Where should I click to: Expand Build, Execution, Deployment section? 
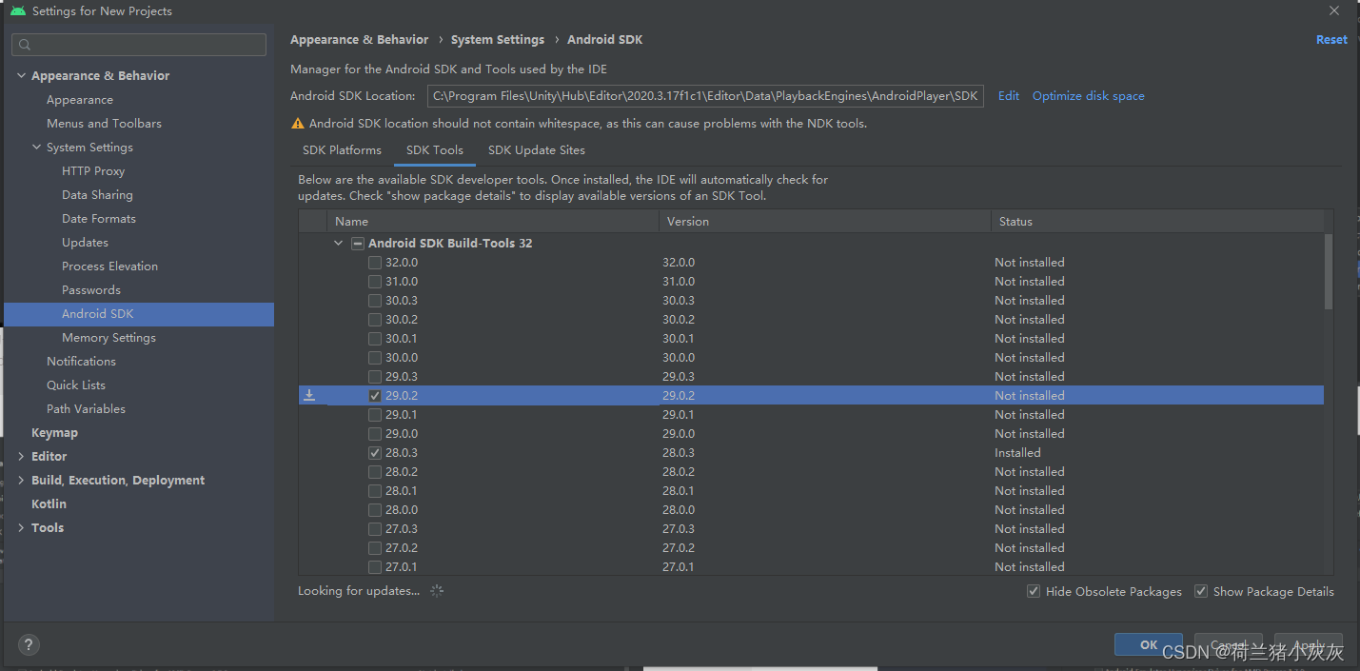[21, 481]
